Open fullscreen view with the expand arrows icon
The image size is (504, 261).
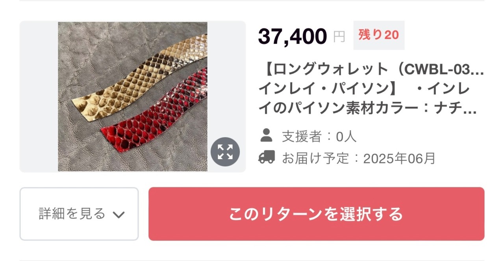tap(225, 152)
